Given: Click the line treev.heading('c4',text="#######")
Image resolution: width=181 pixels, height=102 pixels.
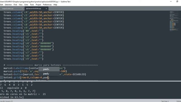Looking at the screenshot, I should [29, 43].
